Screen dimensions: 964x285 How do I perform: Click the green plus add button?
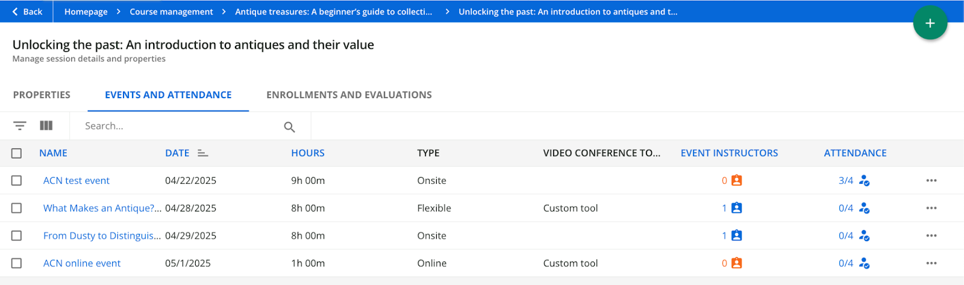(930, 23)
